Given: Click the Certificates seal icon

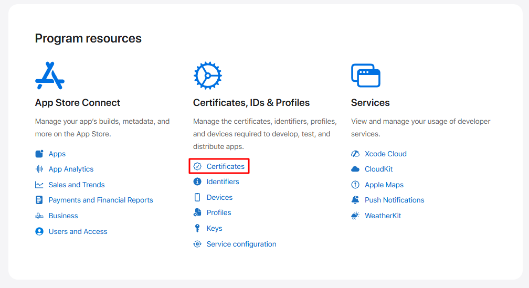Looking at the screenshot, I should coord(197,166).
